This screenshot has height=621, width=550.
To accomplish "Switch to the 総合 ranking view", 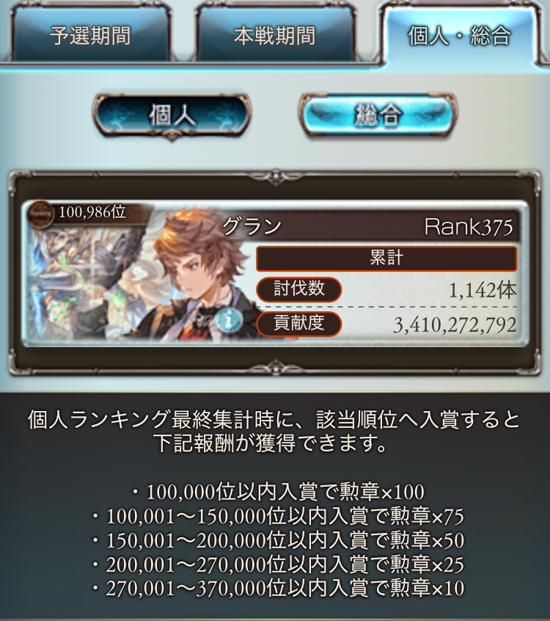I will [378, 115].
